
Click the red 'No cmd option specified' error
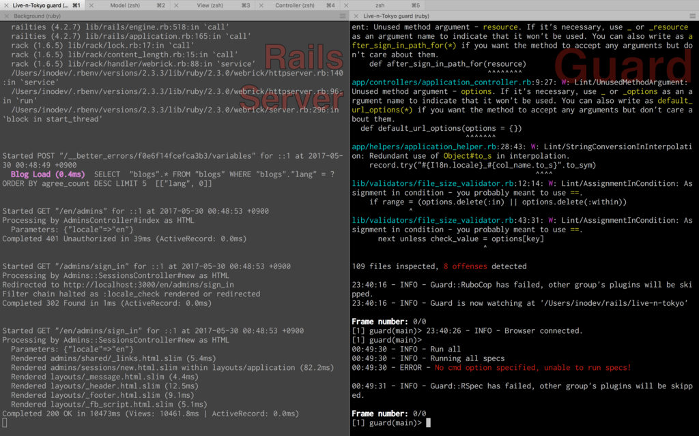[532, 368]
